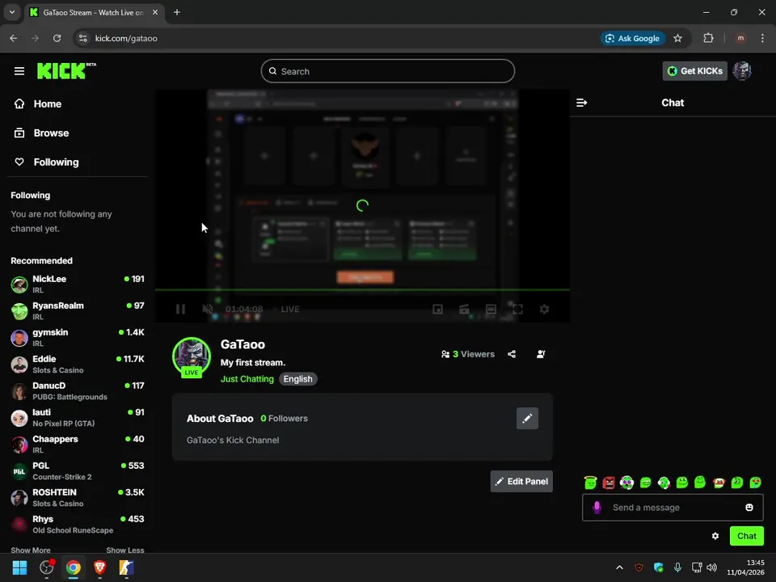
Task: Collapse the chat panel
Action: [x=581, y=103]
